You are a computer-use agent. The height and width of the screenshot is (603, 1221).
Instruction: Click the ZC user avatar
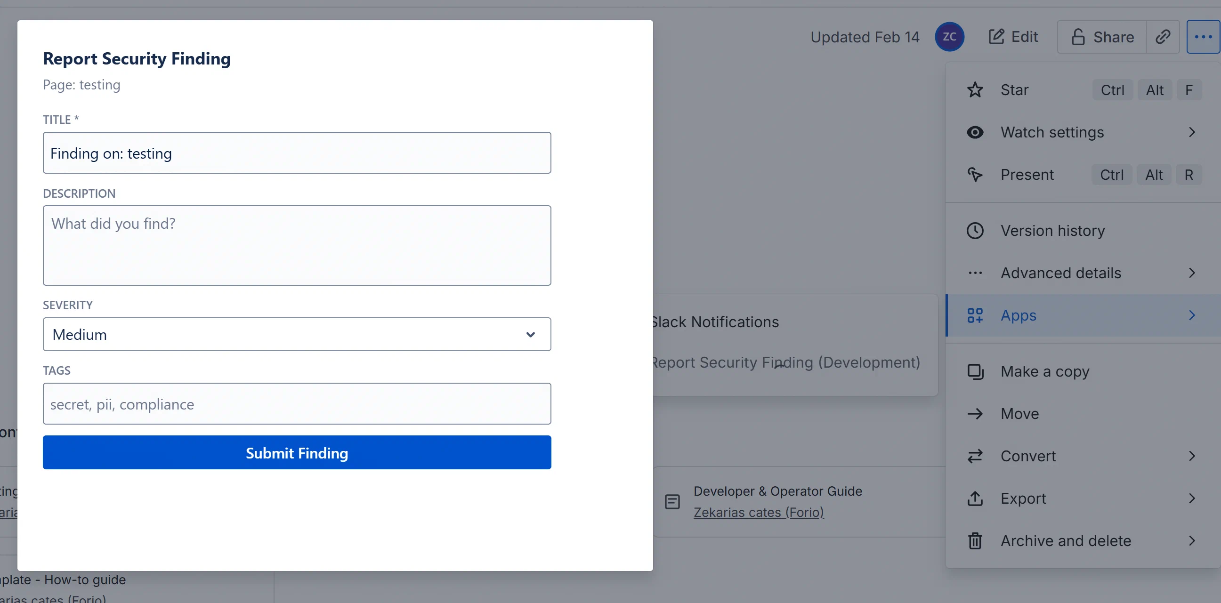pyautogui.click(x=949, y=37)
